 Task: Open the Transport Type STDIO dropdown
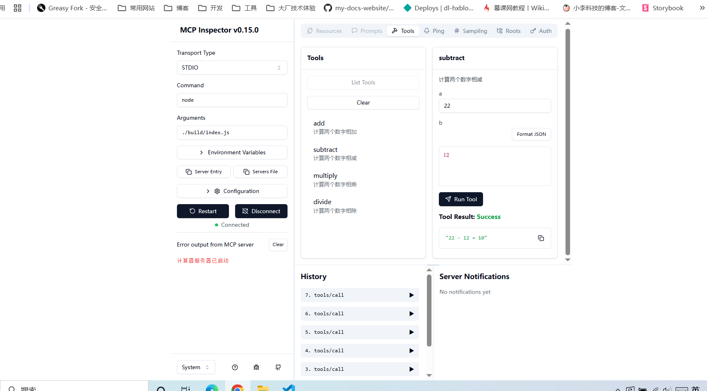[x=232, y=67]
